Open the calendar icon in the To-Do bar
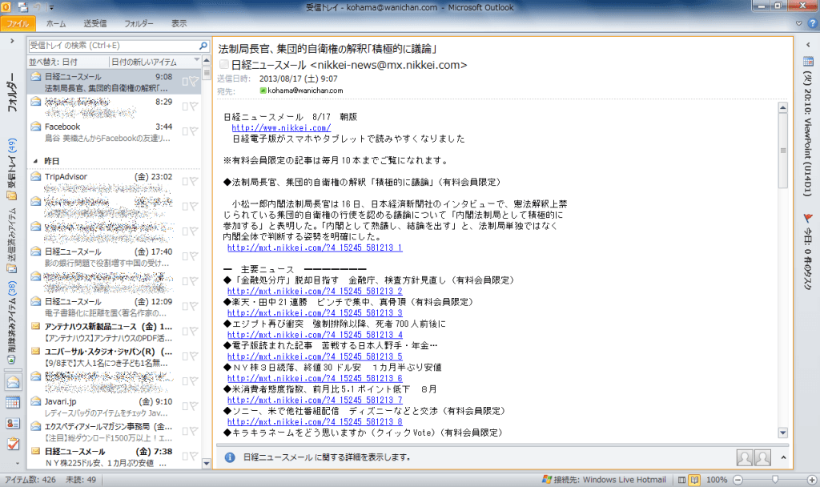Image resolution: width=820 pixels, height=487 pixels. point(808,61)
